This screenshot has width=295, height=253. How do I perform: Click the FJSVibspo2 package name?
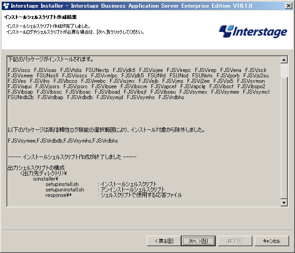click(x=251, y=86)
